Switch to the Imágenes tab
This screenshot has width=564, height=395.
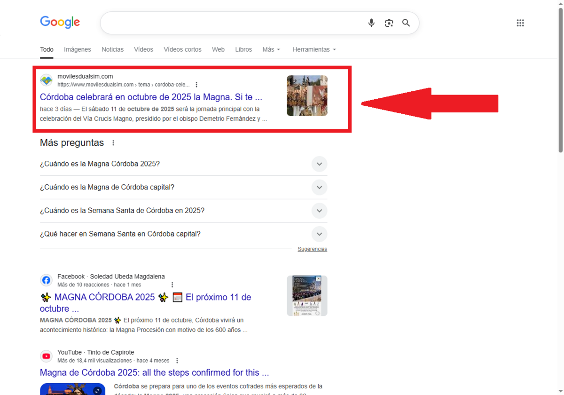(x=78, y=49)
